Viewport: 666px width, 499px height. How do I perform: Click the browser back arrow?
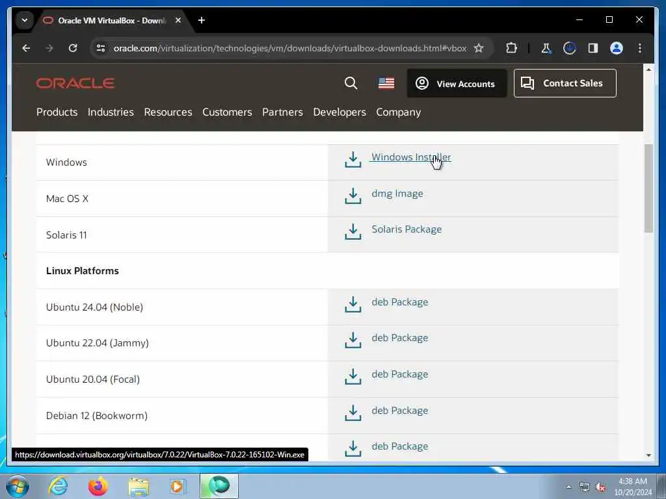[x=26, y=48]
